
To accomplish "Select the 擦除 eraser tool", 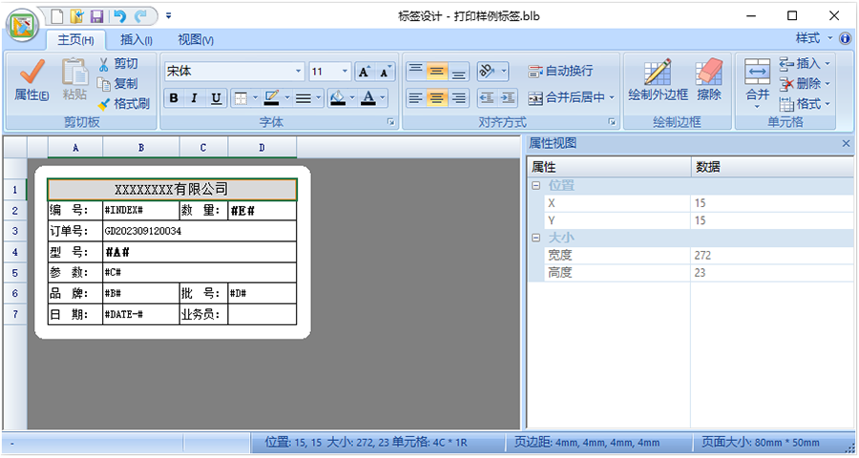I will tap(709, 76).
